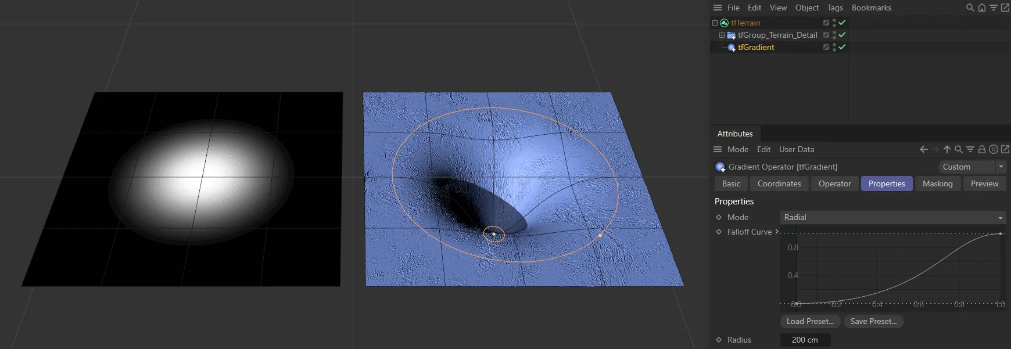Click the search icon in Attributes toolbar
Viewport: 1011px width, 349px height.
[x=959, y=149]
